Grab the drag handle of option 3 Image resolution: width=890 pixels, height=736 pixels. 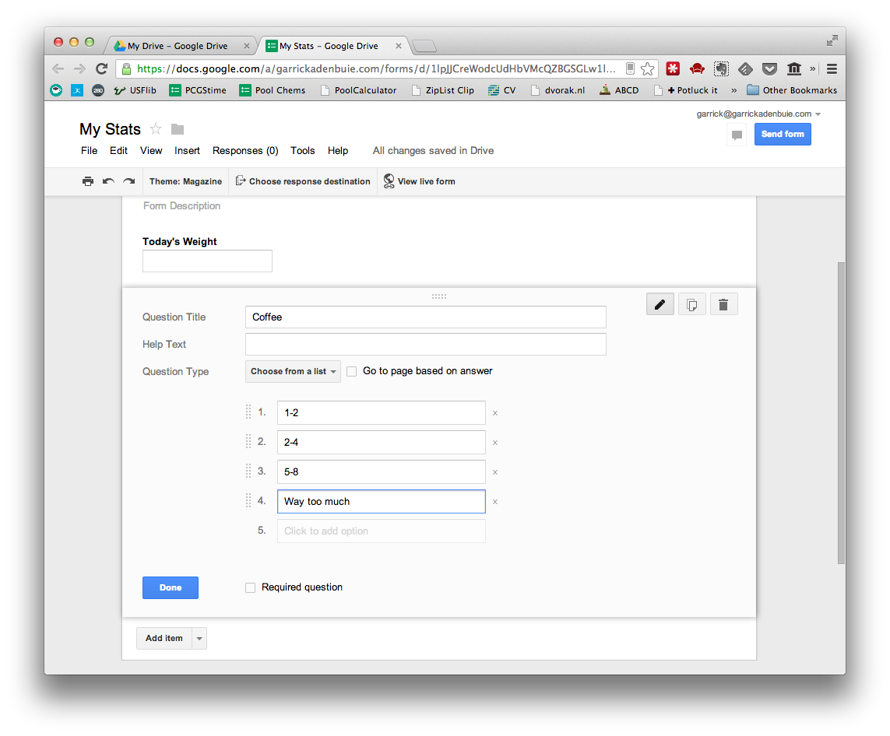(248, 471)
